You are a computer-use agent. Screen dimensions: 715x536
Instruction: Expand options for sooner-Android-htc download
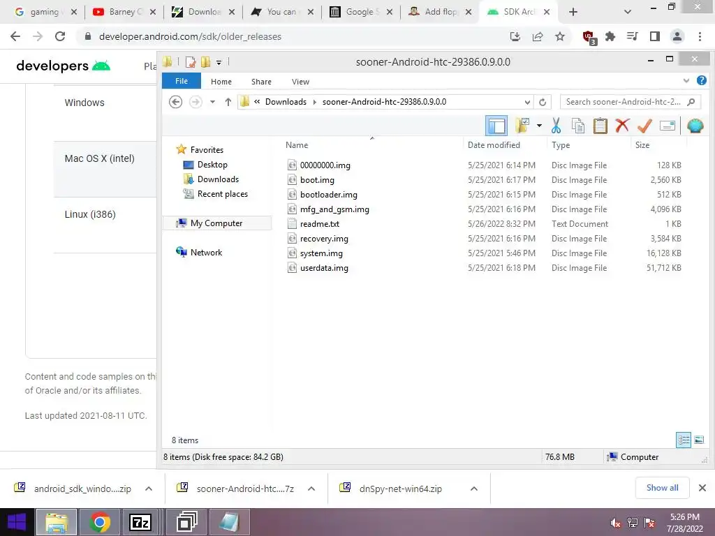point(311,489)
